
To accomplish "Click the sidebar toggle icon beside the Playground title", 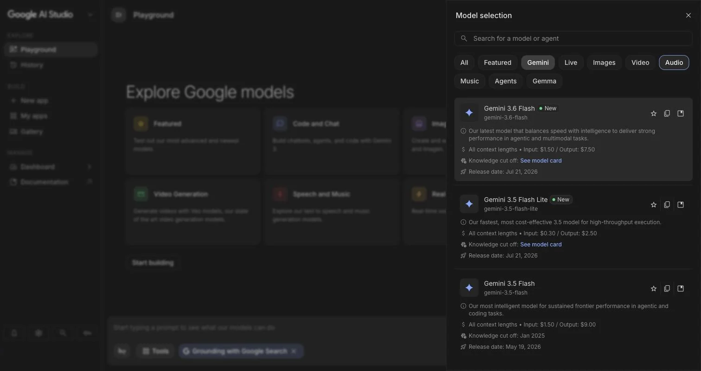I will tap(119, 15).
